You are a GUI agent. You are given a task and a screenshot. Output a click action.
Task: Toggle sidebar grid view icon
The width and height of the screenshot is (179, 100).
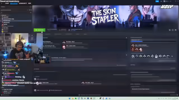click(30, 10)
